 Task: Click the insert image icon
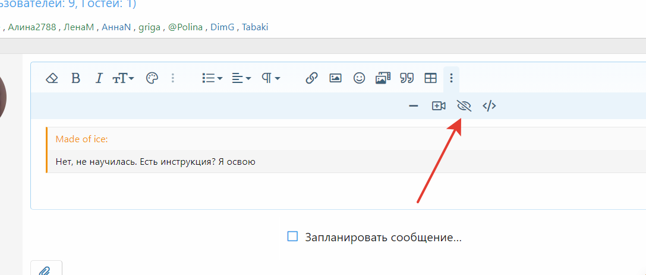click(335, 78)
